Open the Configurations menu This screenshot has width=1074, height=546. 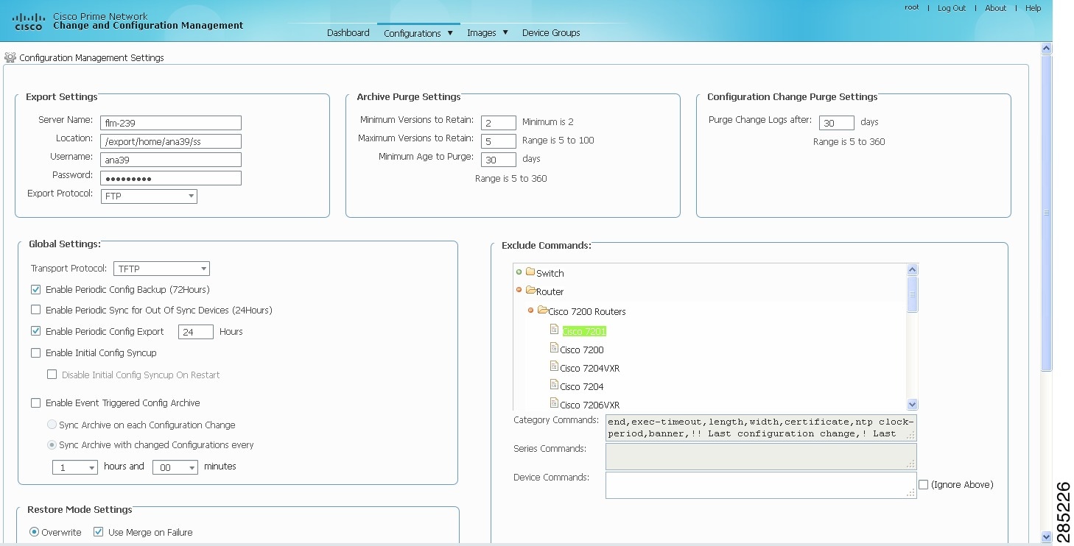(418, 33)
